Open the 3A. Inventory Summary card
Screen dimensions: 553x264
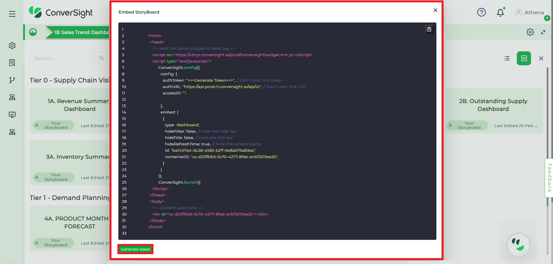tap(70, 163)
